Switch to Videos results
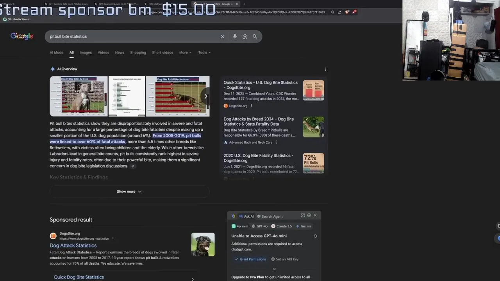The height and width of the screenshot is (281, 500). [x=103, y=53]
